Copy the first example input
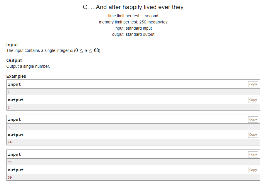 point(253,84)
